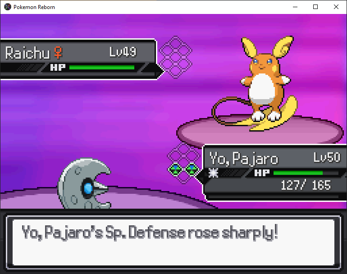Click the left green party ball indicator
Image resolution: width=347 pixels, height=274 pixels.
point(175,169)
